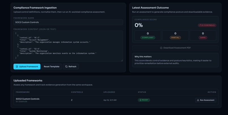The width and height of the screenshot is (228, 115).
Task: Click the document icon in Upload Framework
Action: pyautogui.click(x=17, y=67)
